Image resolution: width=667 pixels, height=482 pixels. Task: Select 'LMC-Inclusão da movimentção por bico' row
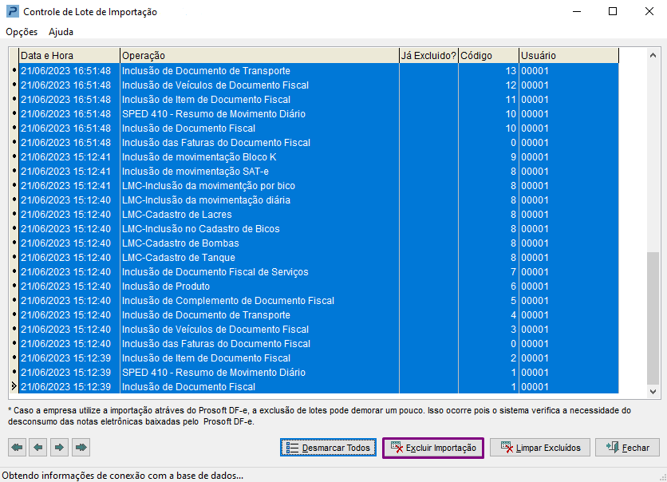click(318, 186)
